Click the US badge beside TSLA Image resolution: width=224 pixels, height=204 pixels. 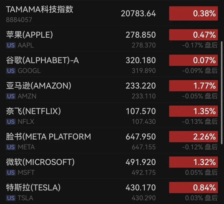click(x=10, y=198)
